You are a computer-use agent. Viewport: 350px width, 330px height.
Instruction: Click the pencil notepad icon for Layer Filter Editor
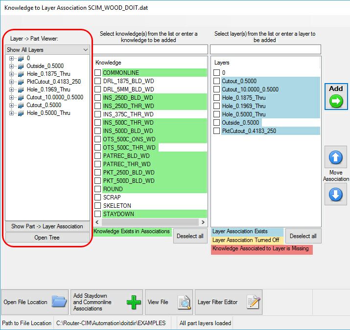(254, 302)
